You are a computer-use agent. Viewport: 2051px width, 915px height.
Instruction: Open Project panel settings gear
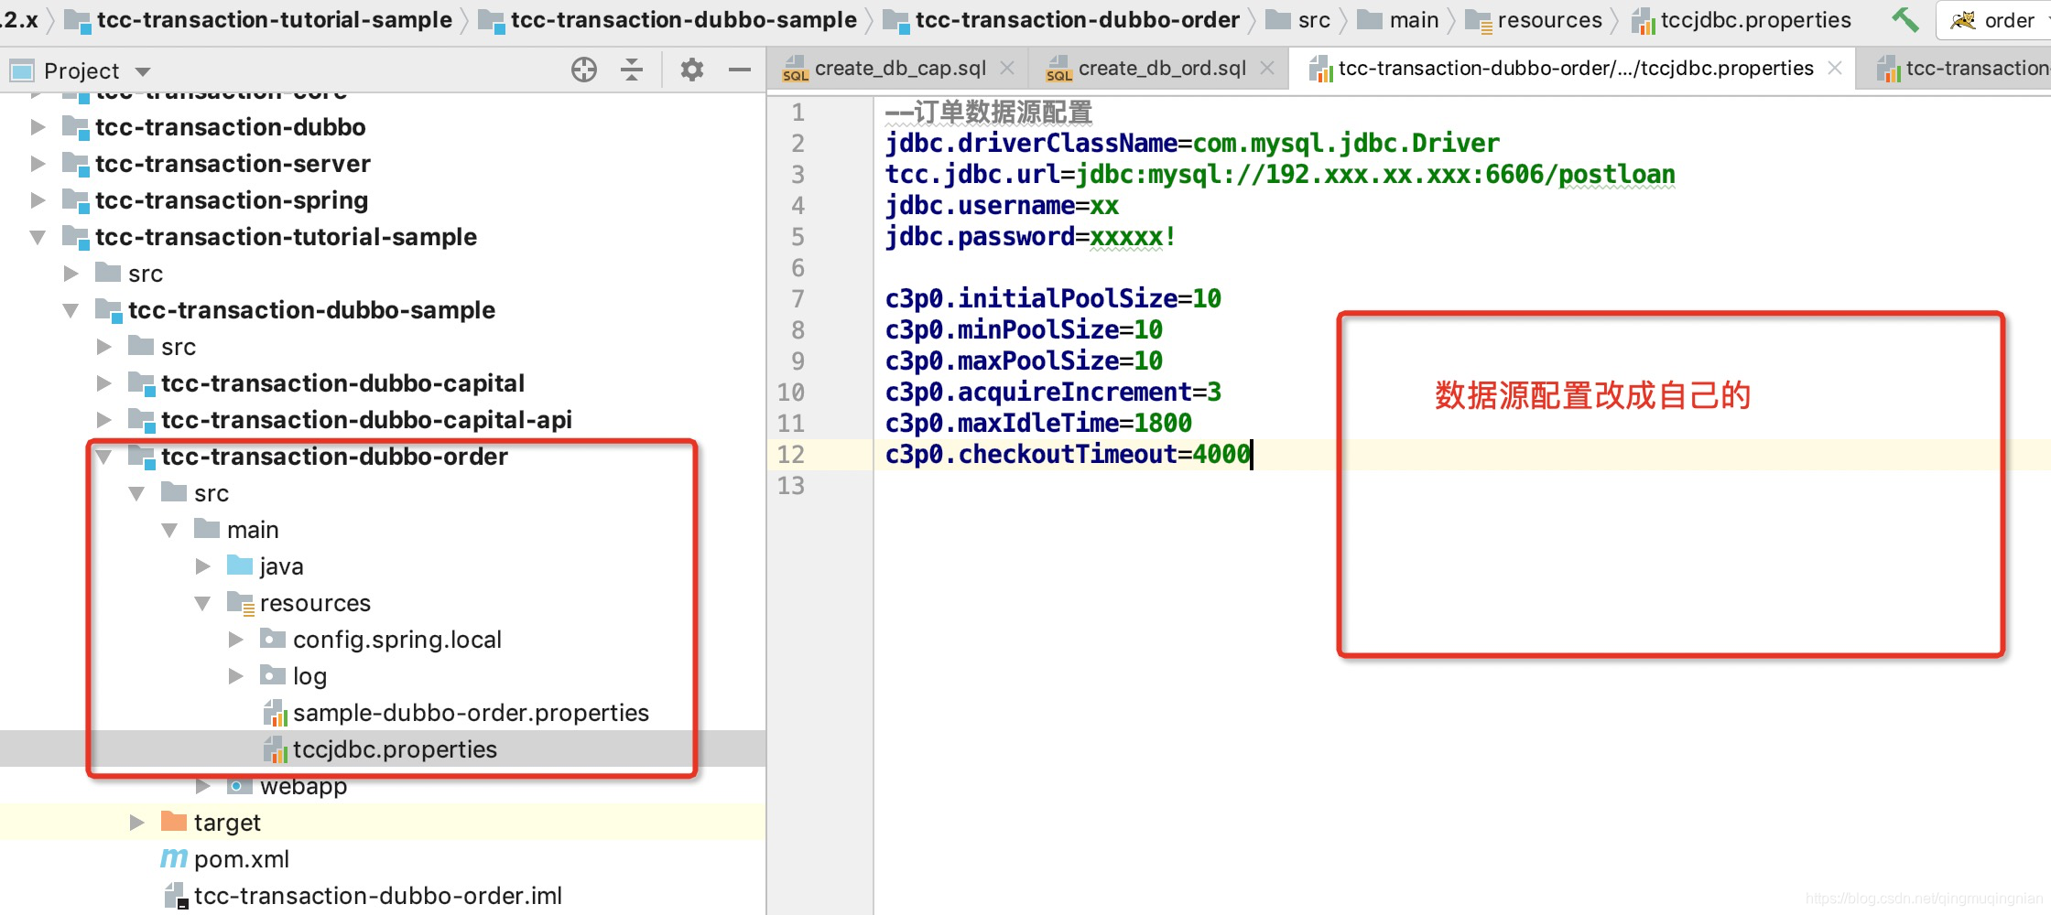pos(692,70)
